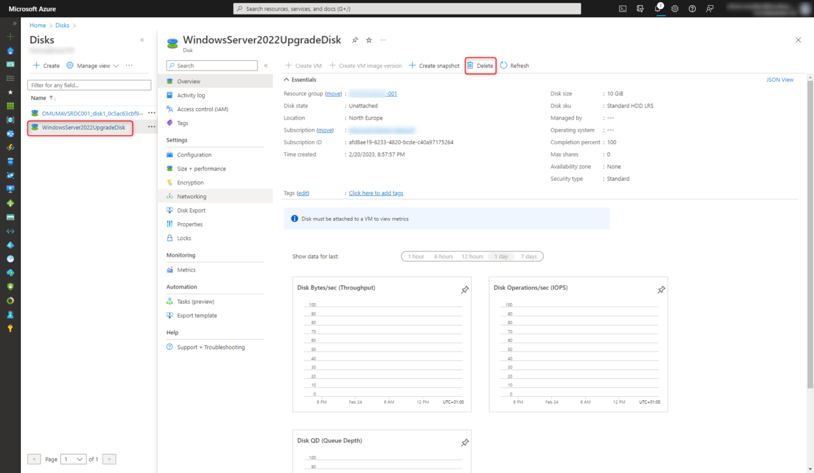Delete the WindowsServer2022UpgradeDisk

click(x=480, y=65)
